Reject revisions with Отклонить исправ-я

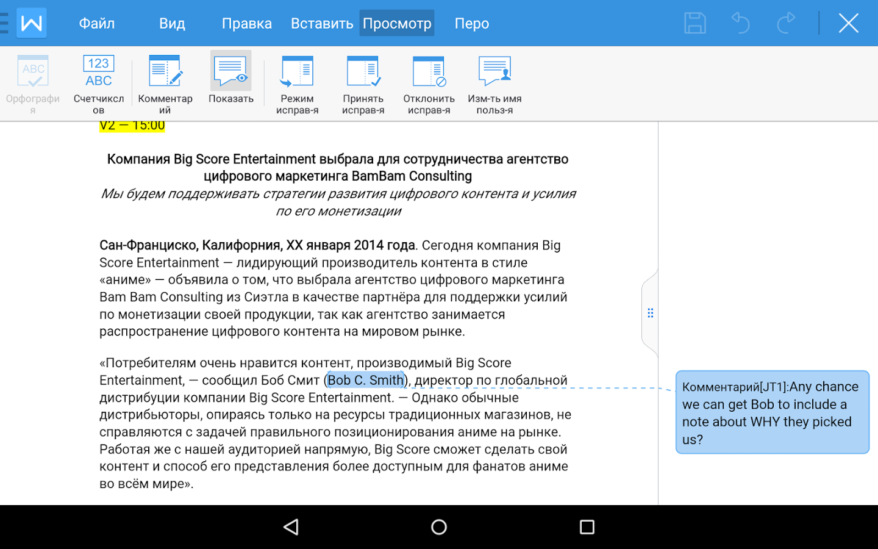tap(429, 84)
